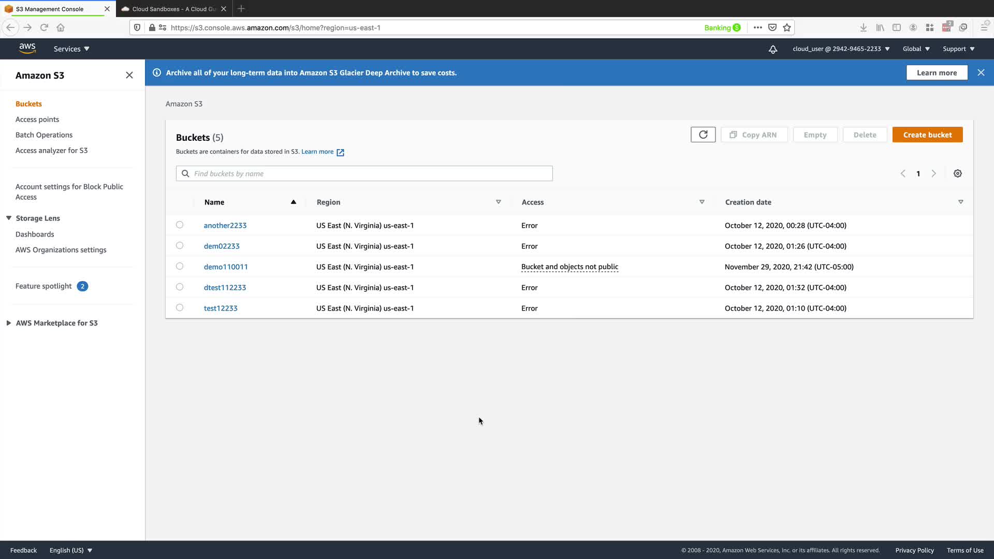Bookmark this page with star icon
Viewport: 994px width, 559px height.
click(787, 27)
